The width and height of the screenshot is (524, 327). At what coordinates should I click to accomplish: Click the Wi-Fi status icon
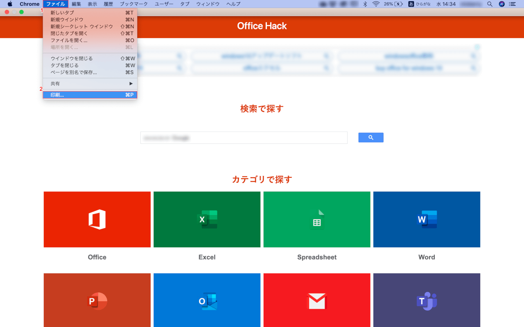coord(376,4)
